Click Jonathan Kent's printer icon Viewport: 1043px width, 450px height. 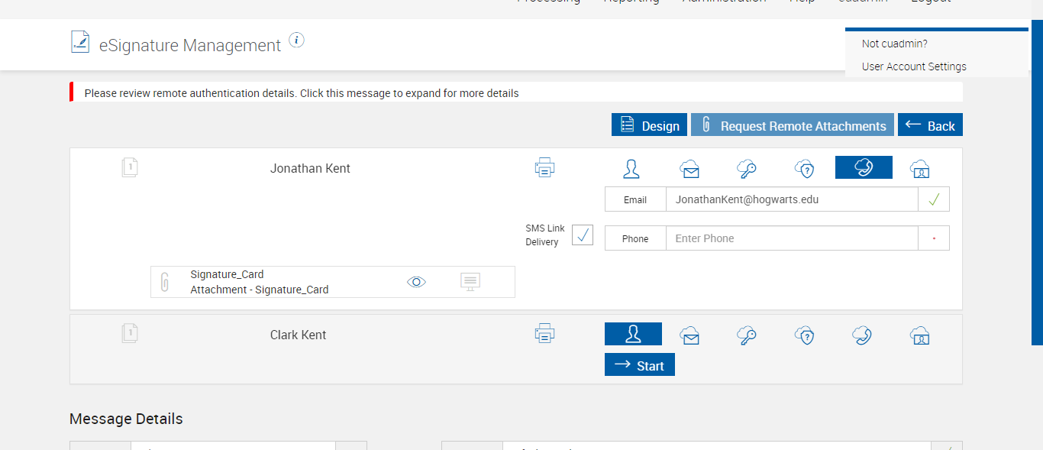pyautogui.click(x=544, y=168)
